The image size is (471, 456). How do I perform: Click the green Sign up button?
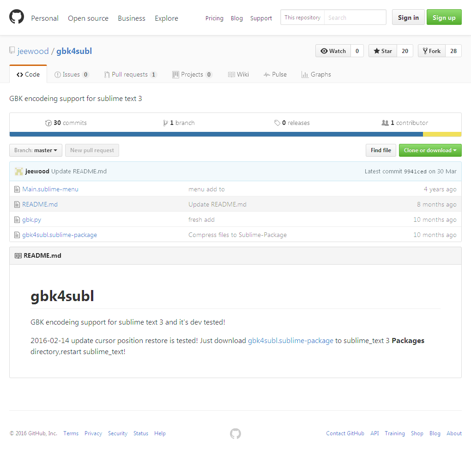tap(444, 18)
